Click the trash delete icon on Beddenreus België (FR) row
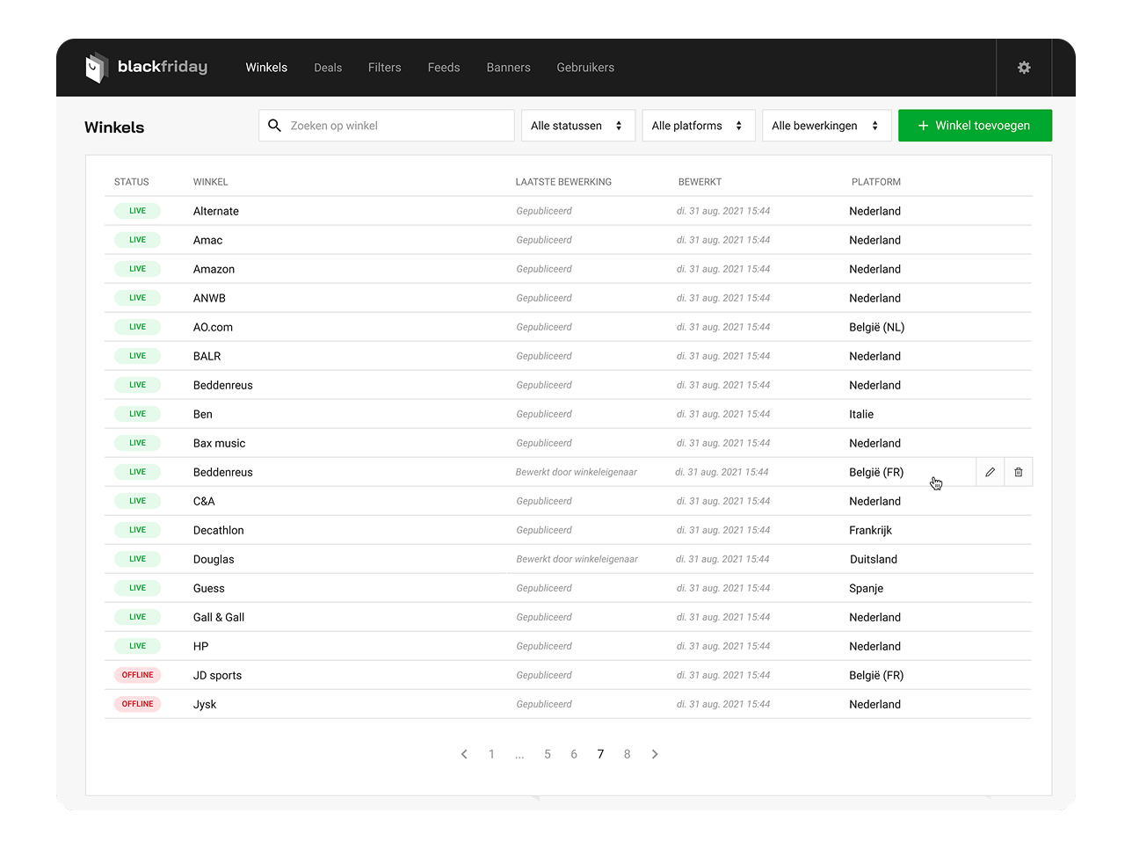 coord(1019,472)
